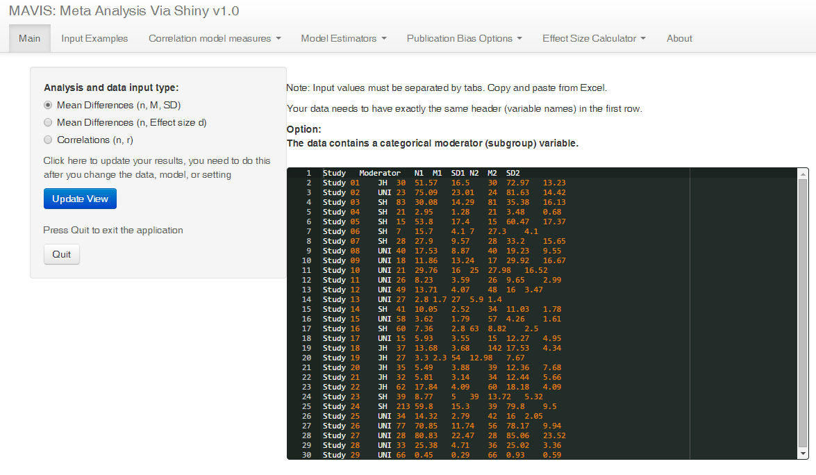Click value 75.09 in Study 02 row
The height and width of the screenshot is (475, 816).
pyautogui.click(x=426, y=192)
